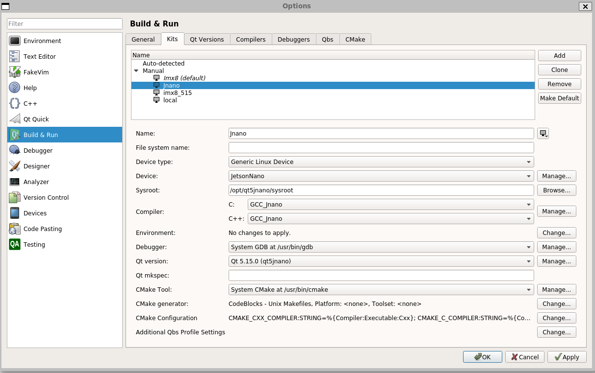595x373 pixels.
Task: Click the kit icon button beside Name field
Action: 543,134
